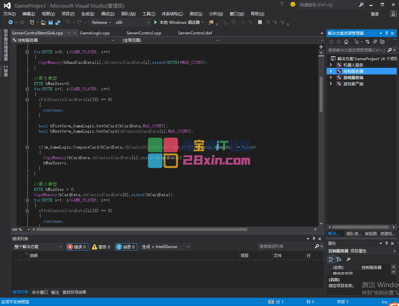Click the Property Pages wrench icon
399x306 pixels.
coord(348,259)
